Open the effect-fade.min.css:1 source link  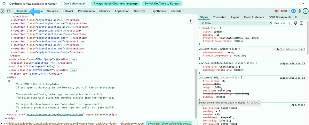click(289, 49)
